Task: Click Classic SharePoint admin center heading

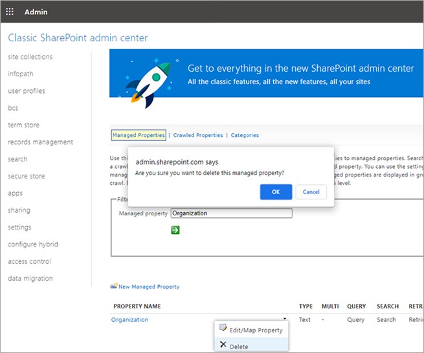Action: 78,37
